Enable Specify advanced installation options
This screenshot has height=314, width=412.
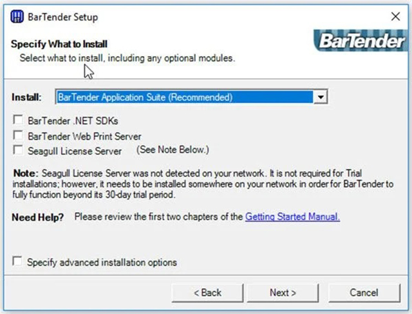[x=17, y=261]
